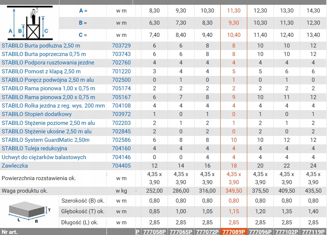Click the highlighted depth value 1,15

tap(234, 211)
